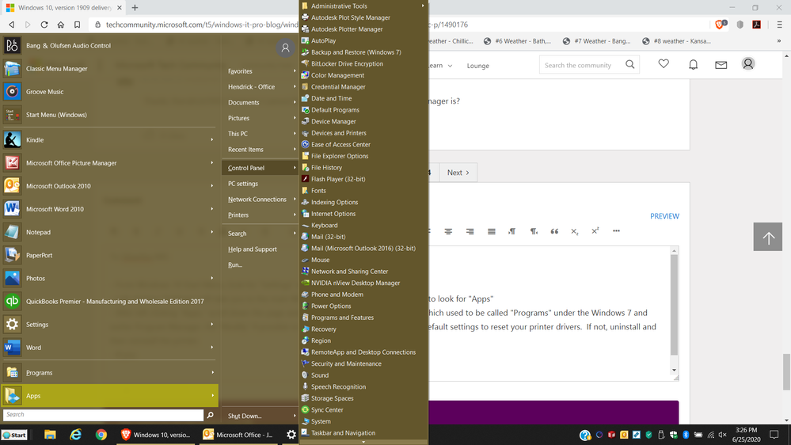Click the favorites heart icon
The image size is (791, 445).
(x=664, y=64)
